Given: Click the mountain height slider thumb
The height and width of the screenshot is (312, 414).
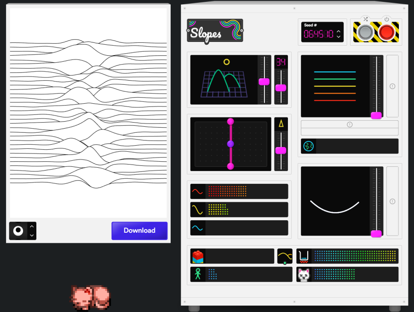Looking at the screenshot, I should tap(264, 82).
